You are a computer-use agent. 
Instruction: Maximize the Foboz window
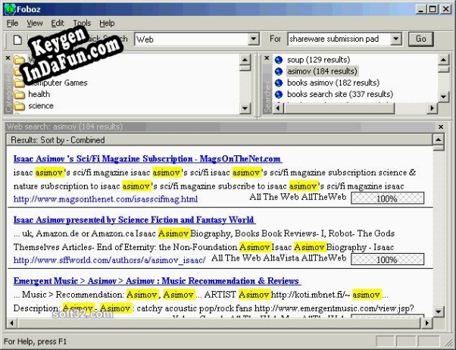(x=433, y=10)
